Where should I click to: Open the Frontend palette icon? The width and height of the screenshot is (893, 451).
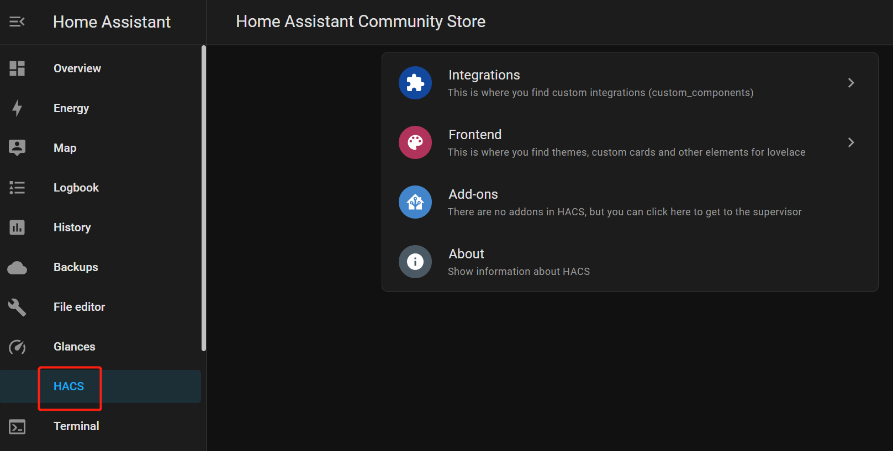click(x=415, y=142)
